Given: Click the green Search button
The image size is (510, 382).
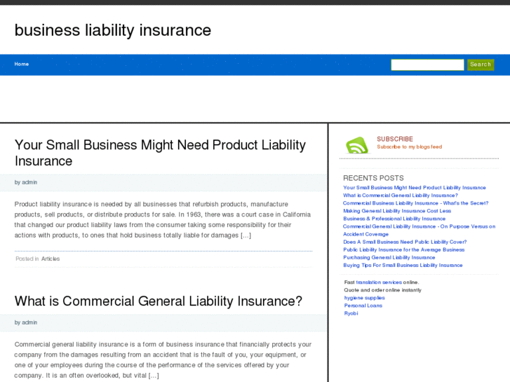Looking at the screenshot, I should (481, 64).
